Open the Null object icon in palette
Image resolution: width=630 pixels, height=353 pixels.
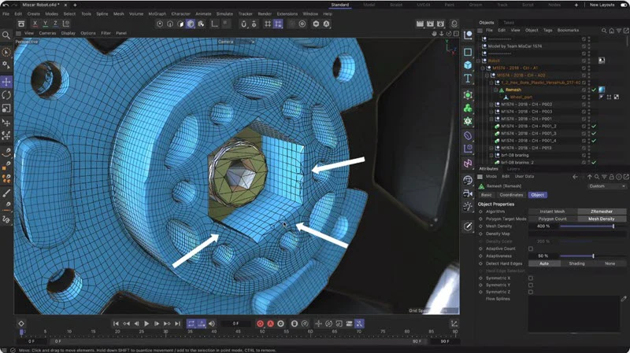(468, 35)
